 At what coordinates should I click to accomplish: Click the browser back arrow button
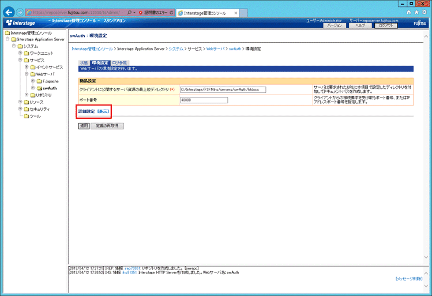pyautogui.click(x=9, y=12)
